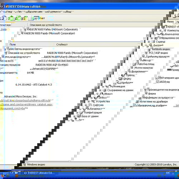The width and height of the screenshot is (179, 179).
Task: Expand the Компютър tree node
Action: [160, 30]
